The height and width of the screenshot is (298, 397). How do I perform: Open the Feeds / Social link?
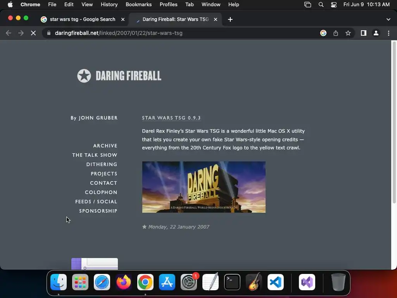pos(96,202)
